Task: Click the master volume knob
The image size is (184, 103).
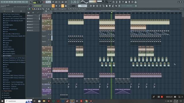Action: coord(31,2)
